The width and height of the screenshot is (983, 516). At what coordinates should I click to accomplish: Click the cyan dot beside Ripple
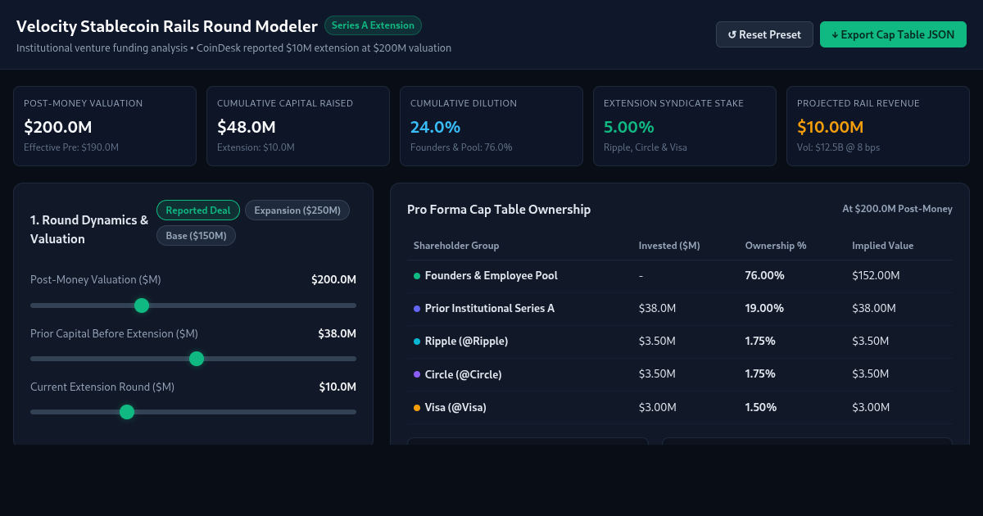417,342
